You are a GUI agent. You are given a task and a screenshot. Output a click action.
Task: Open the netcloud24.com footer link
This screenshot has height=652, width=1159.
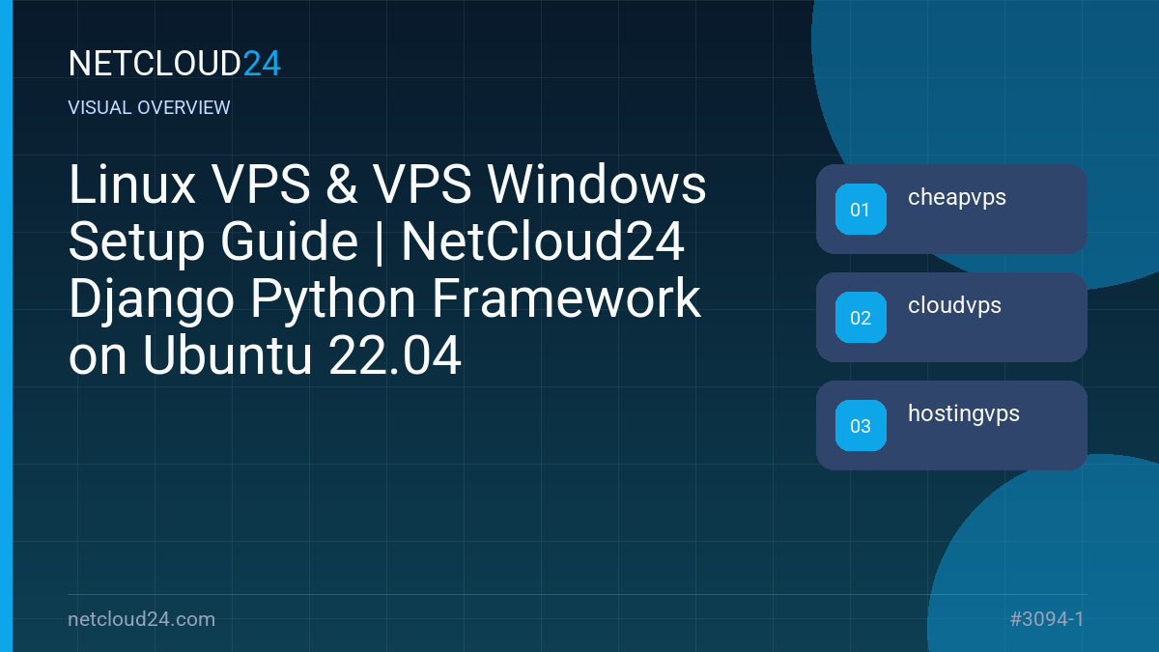tap(142, 619)
